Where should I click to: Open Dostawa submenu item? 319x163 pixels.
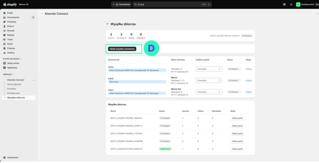pyautogui.click(x=12, y=89)
